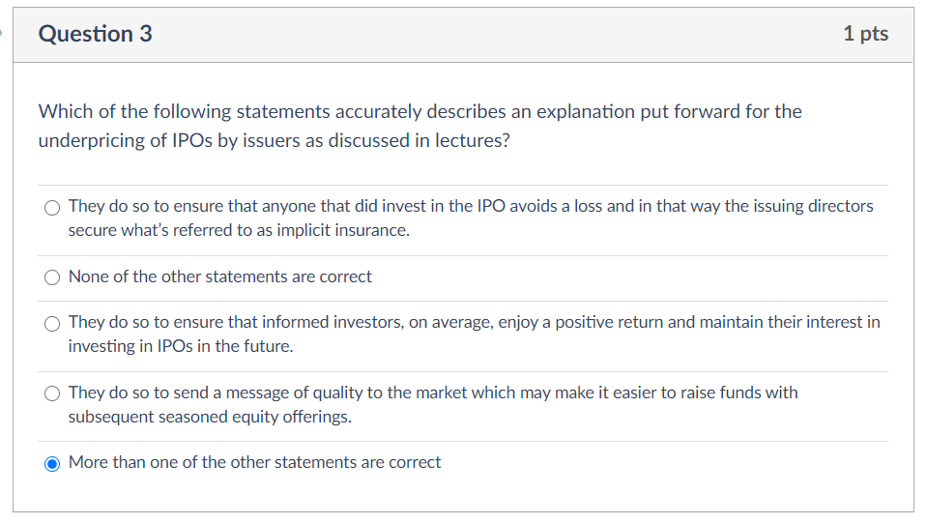The width and height of the screenshot is (927, 524).
Task: Click the "Question 3" heading
Action: point(95,34)
